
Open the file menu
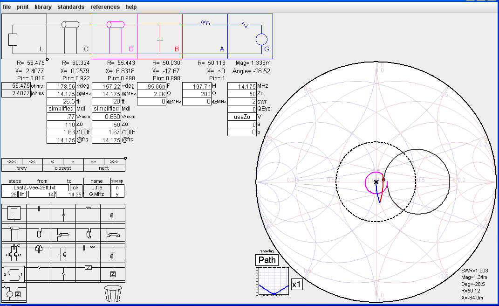tap(7, 7)
